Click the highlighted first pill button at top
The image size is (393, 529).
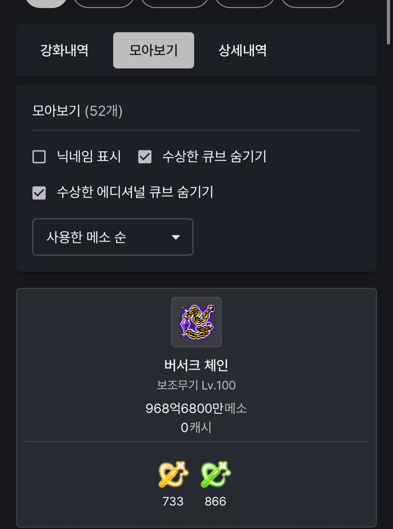click(x=47, y=3)
